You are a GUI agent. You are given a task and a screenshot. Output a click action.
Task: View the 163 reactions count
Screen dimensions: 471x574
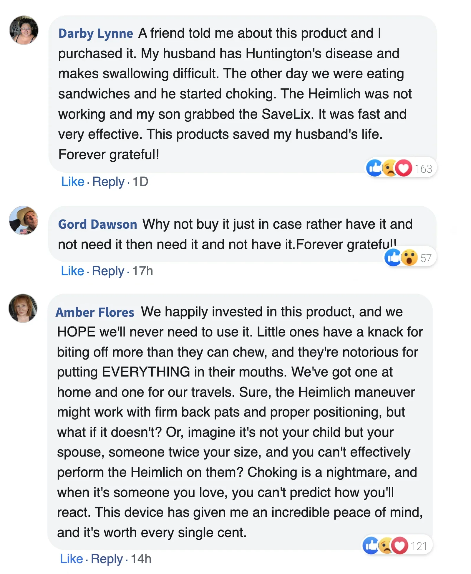423,169
